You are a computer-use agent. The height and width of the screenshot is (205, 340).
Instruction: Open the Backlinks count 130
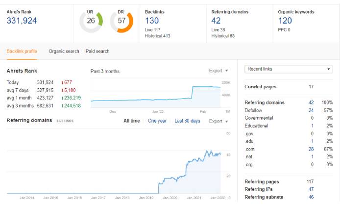pos(152,21)
